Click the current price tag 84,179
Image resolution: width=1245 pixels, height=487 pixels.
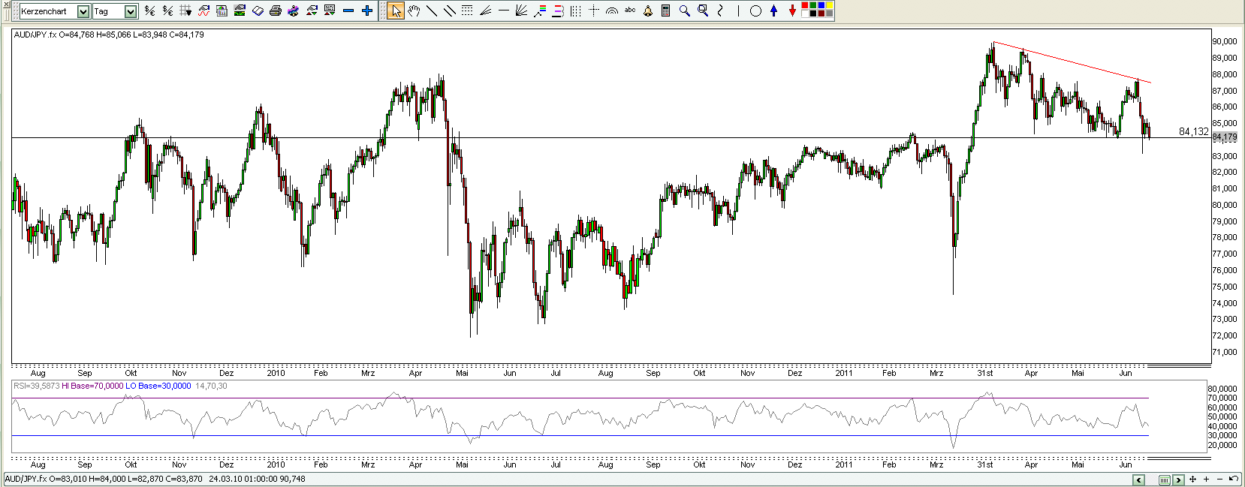(x=1224, y=137)
